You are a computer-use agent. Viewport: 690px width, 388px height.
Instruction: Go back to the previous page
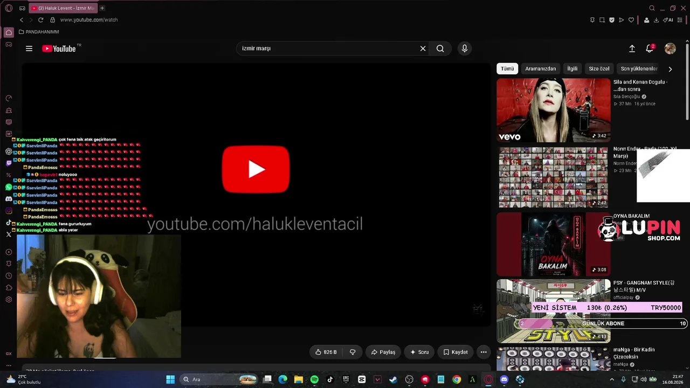22,20
